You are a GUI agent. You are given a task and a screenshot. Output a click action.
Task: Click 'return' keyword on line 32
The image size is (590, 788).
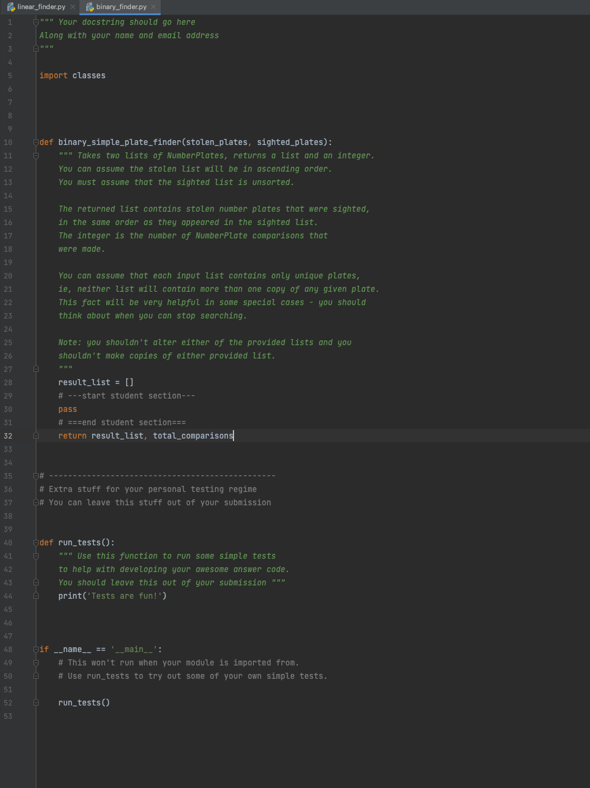[72, 436]
